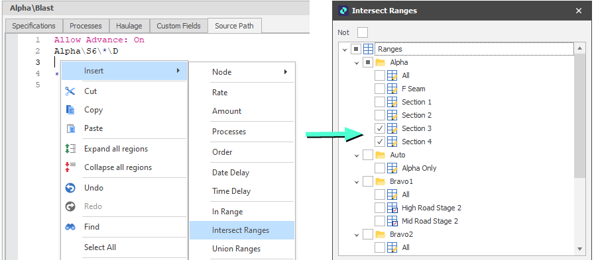Click the Ranges root table icon
Image resolution: width=594 pixels, height=260 pixels.
point(368,49)
